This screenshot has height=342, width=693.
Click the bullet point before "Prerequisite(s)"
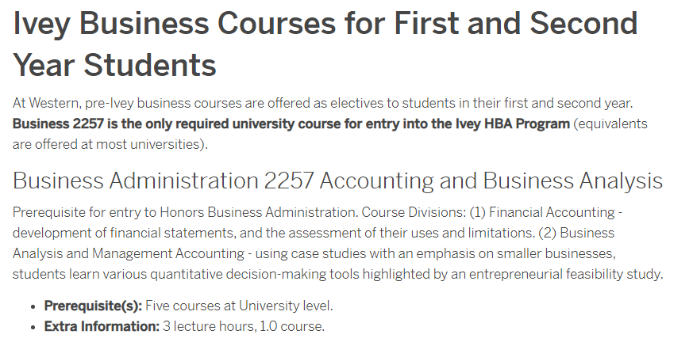click(33, 306)
